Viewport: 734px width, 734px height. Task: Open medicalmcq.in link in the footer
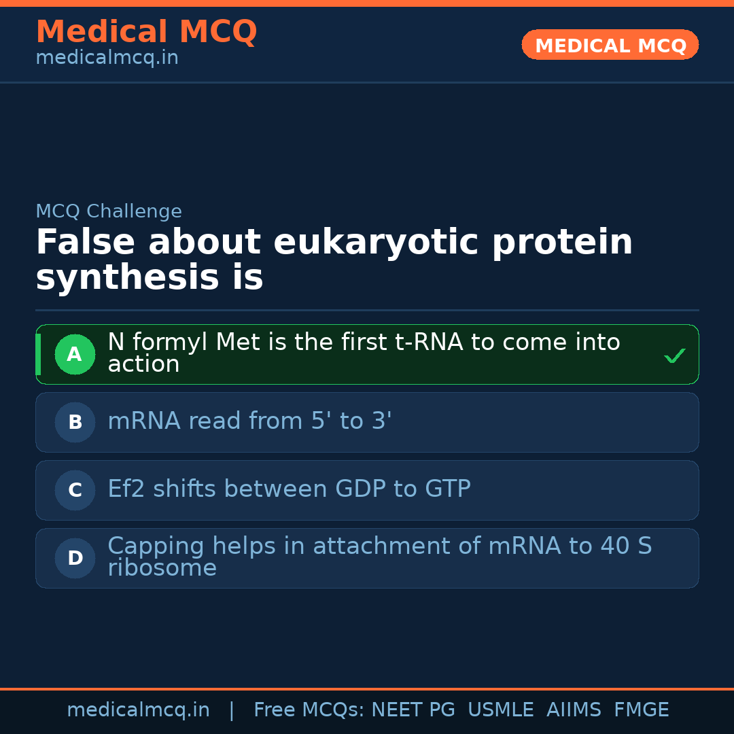(x=138, y=710)
